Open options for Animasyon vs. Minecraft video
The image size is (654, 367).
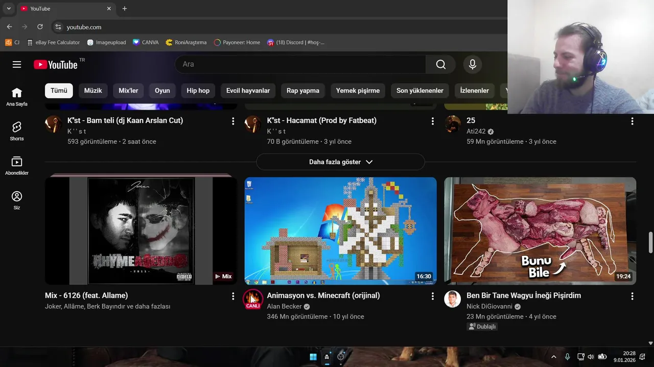(432, 296)
